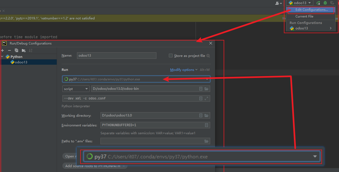Image resolution: width=339 pixels, height=172 pixels.
Task: Open the Code With Me user icon
Action: (278, 3)
